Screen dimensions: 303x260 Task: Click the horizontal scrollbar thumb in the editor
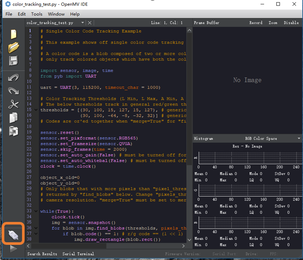69,246
